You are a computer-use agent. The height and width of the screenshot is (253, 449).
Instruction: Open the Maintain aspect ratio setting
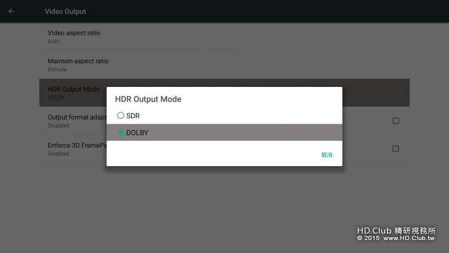[x=224, y=65]
